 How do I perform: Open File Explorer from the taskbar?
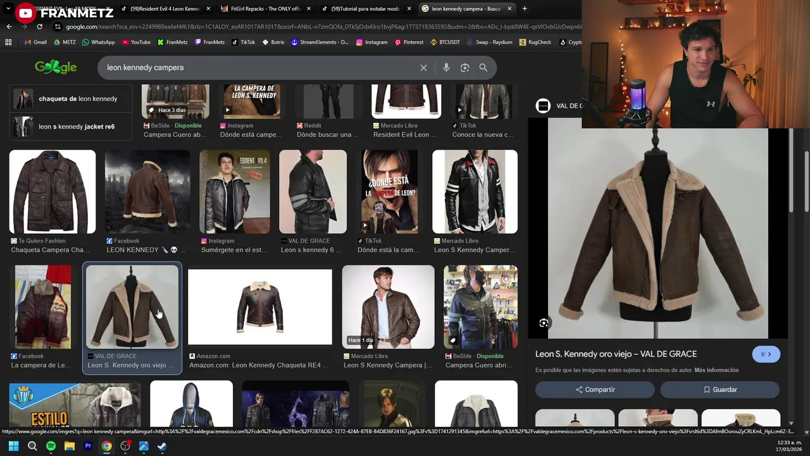coord(70,446)
